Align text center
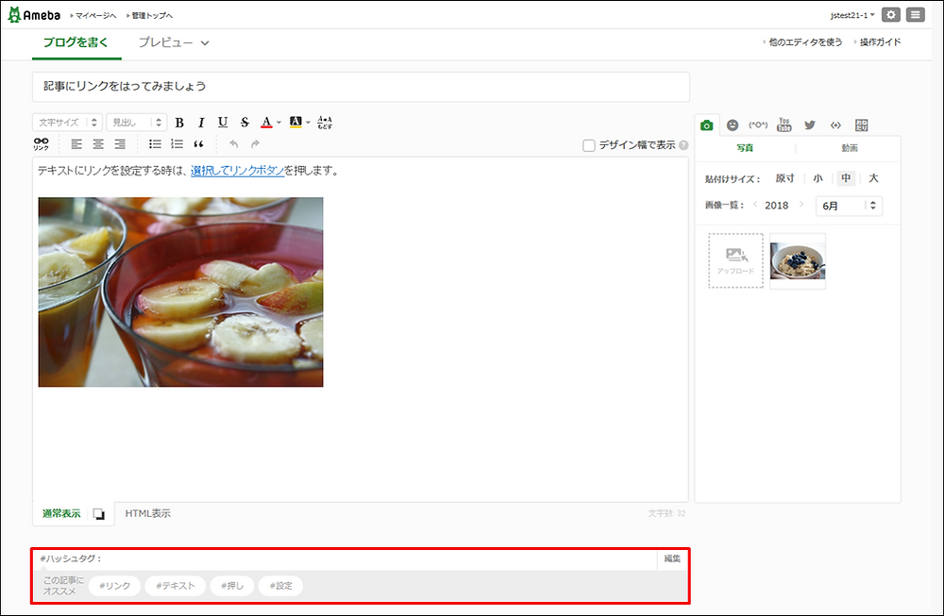This screenshot has height=616, width=944. (98, 143)
